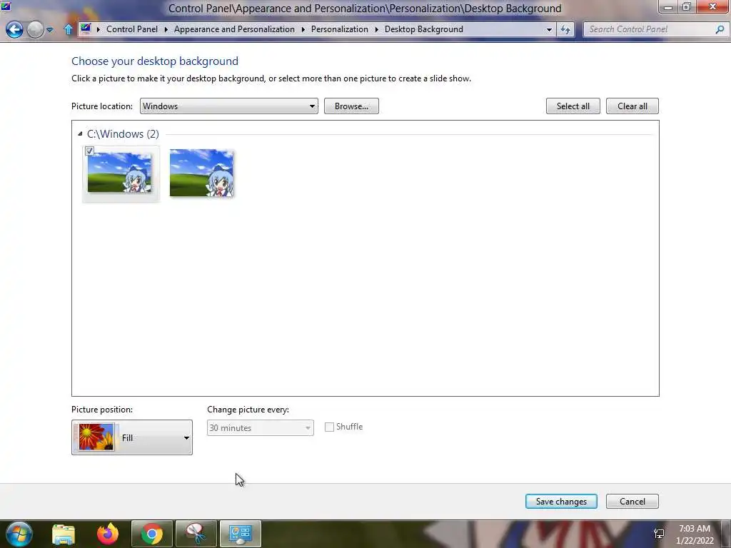Screen dimensions: 731x548
Task: Click the greyed Forward arrow button
Action: (36, 30)
